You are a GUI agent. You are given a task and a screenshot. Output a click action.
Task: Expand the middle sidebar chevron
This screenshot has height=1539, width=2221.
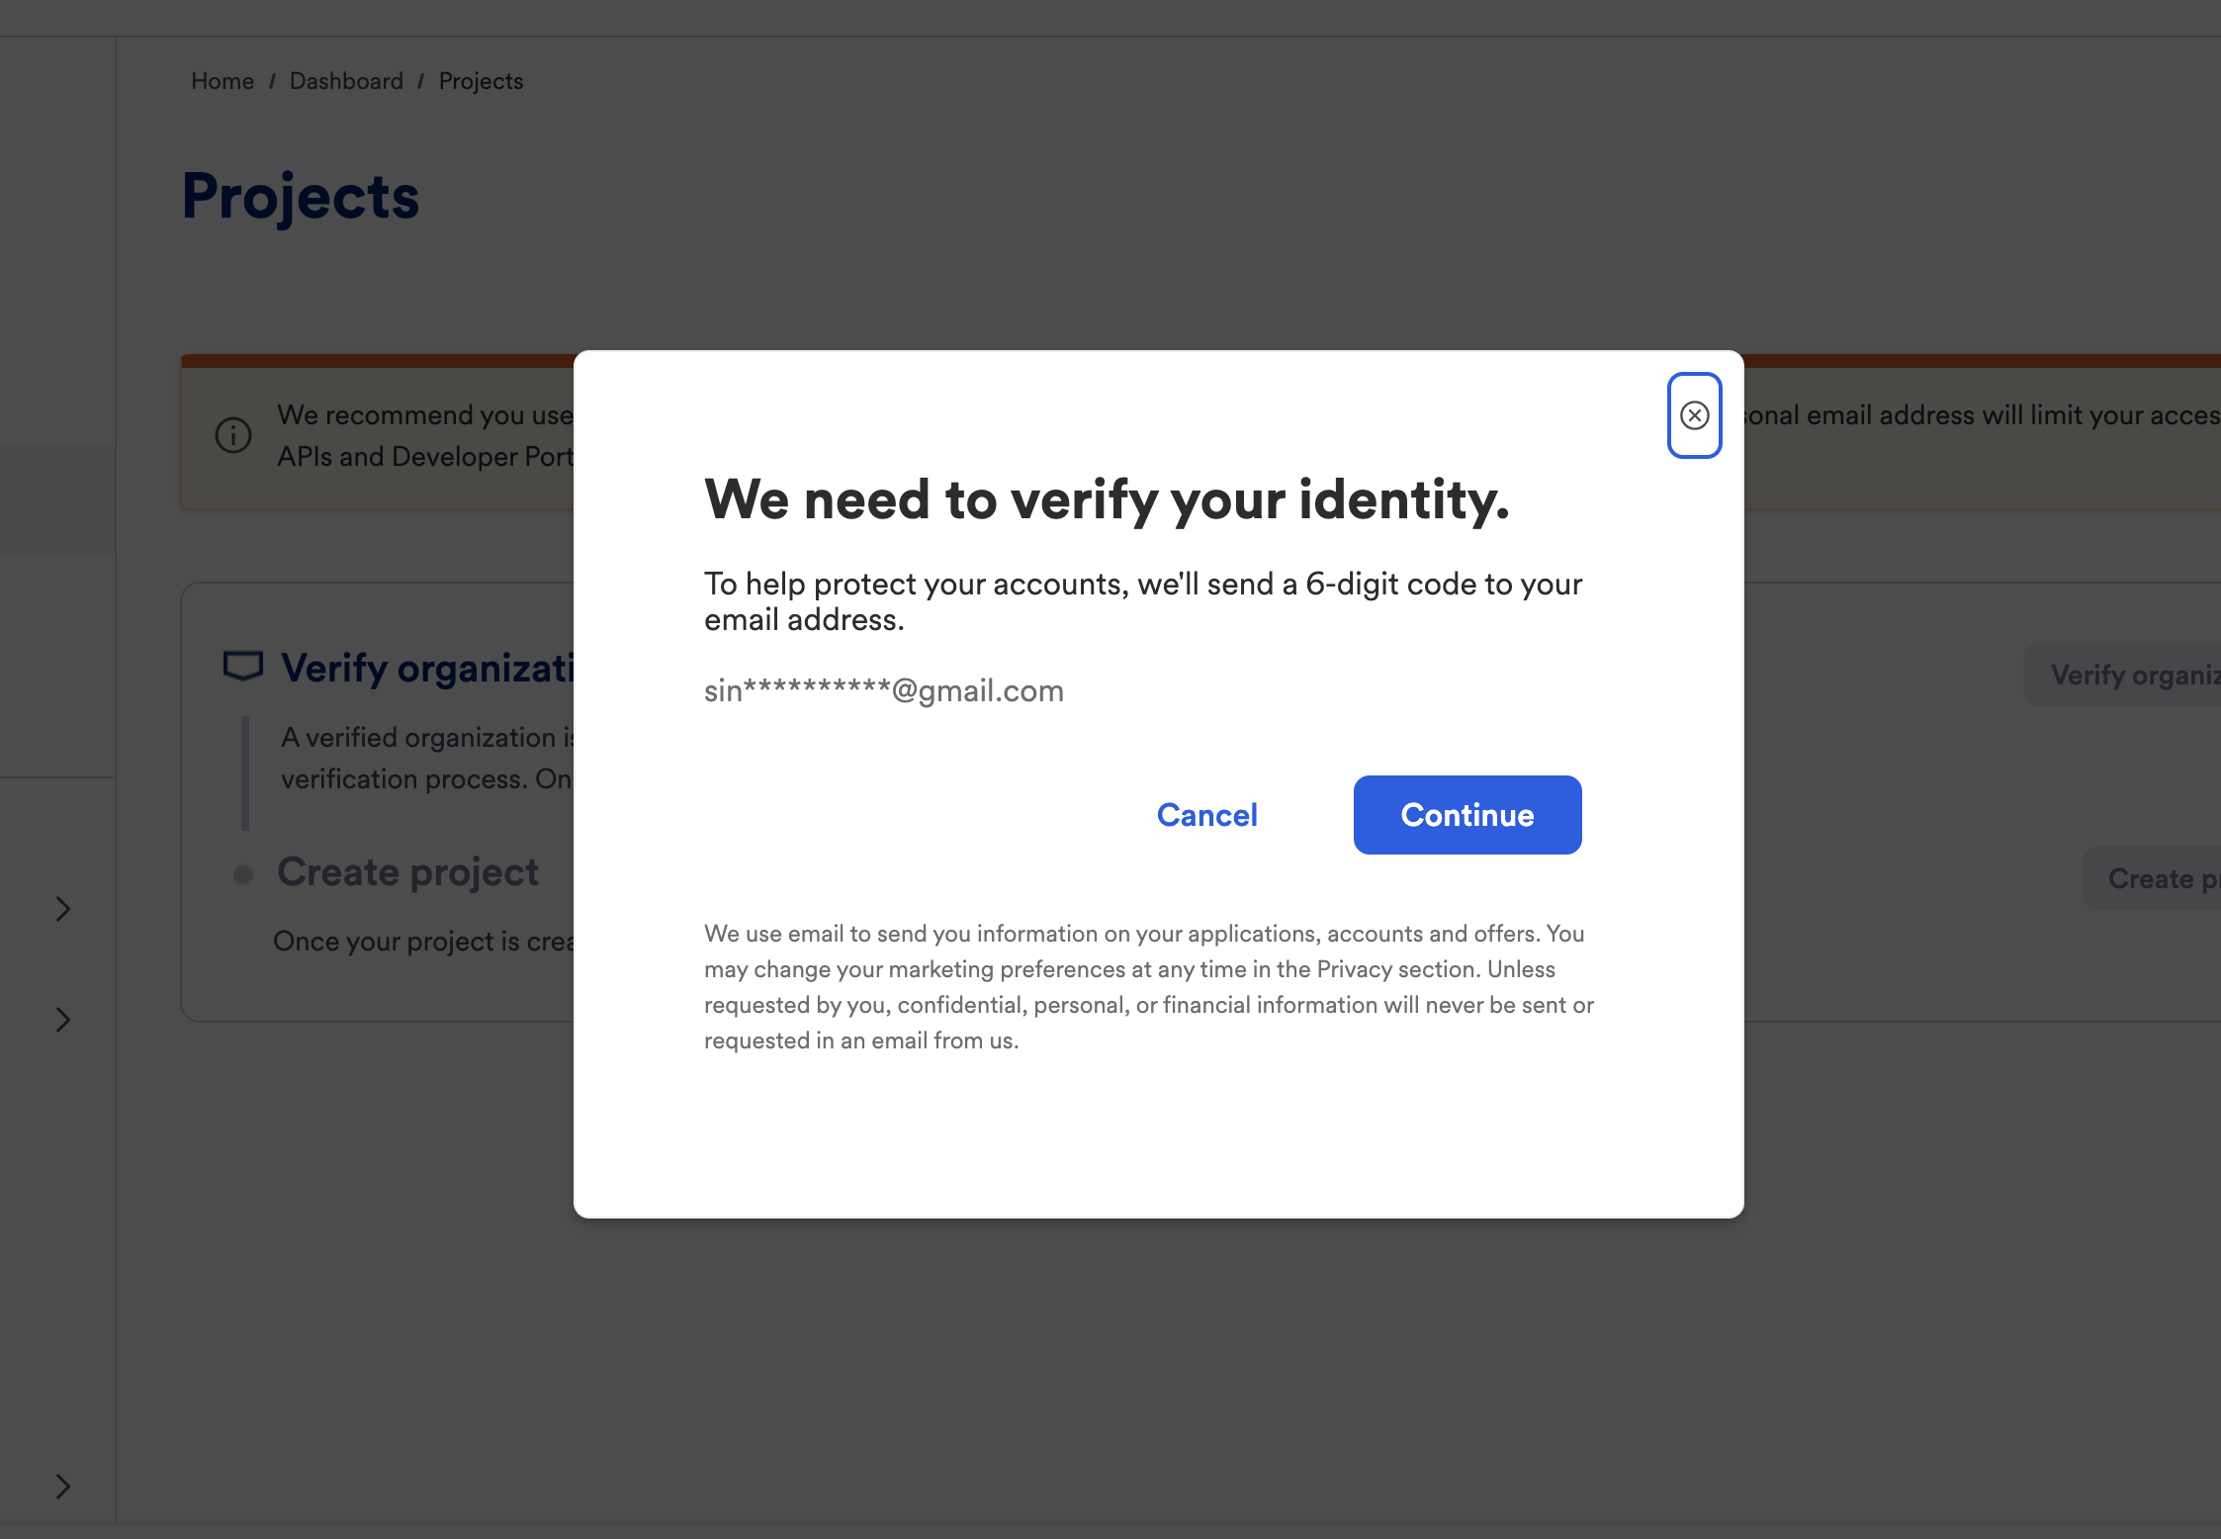pos(61,1020)
